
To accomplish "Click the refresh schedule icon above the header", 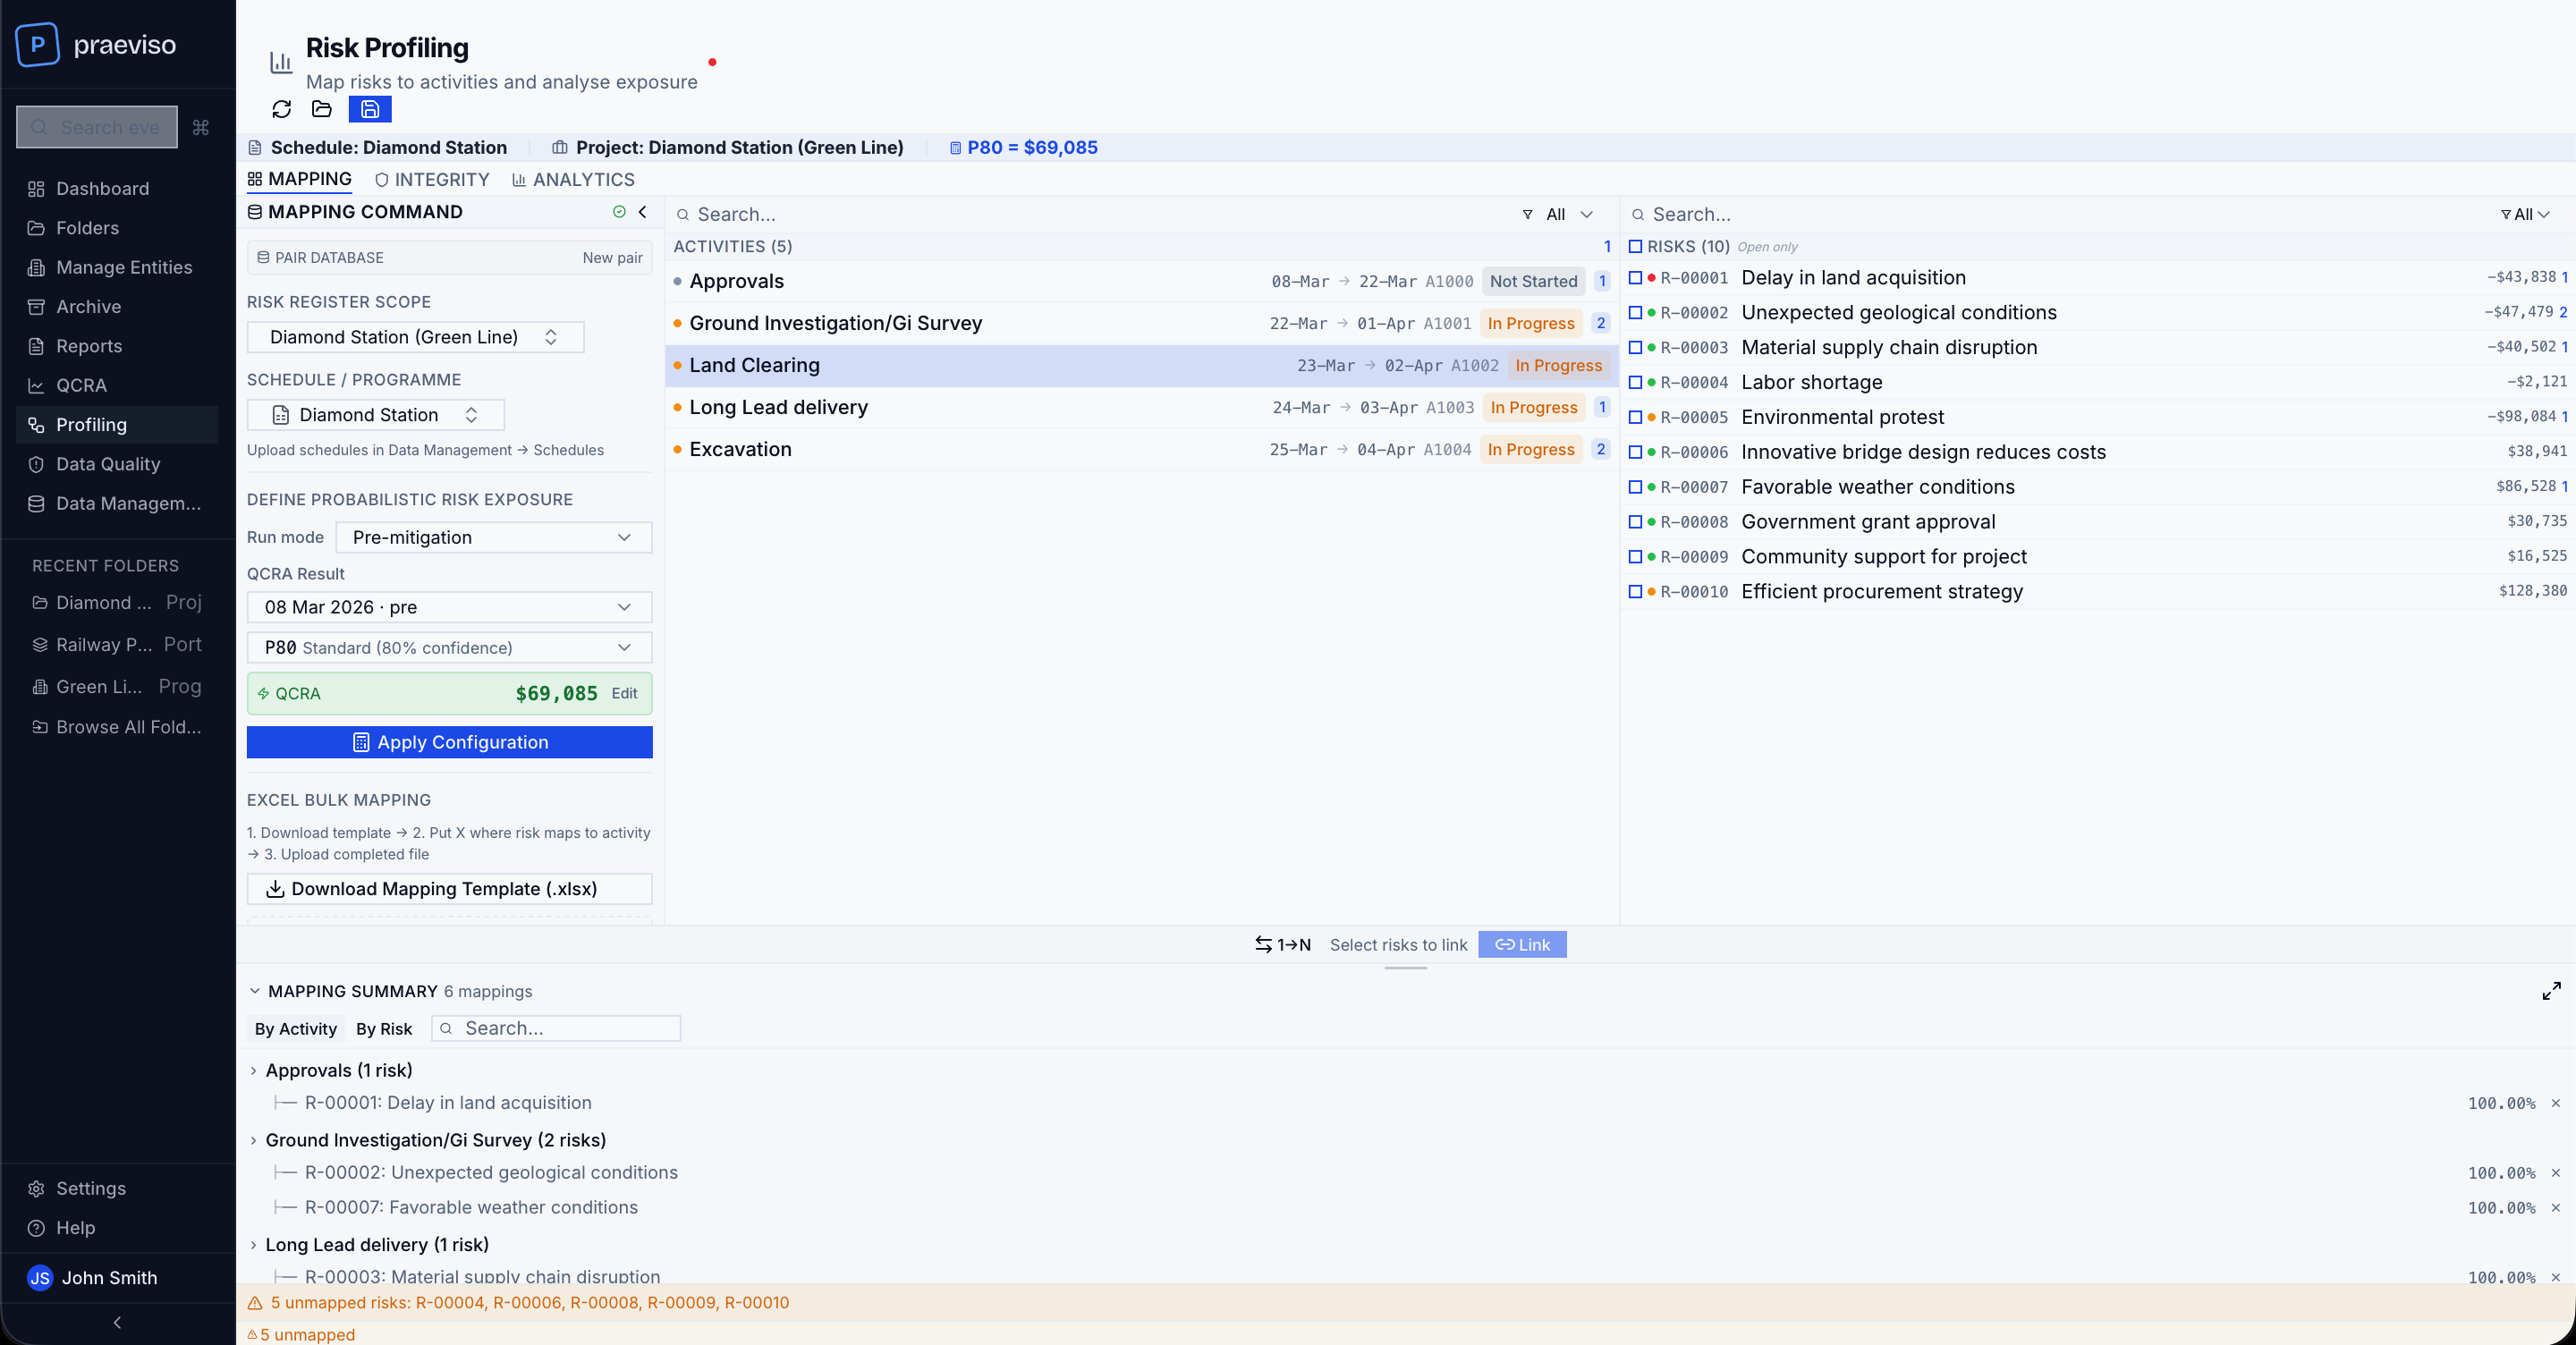I will [281, 110].
